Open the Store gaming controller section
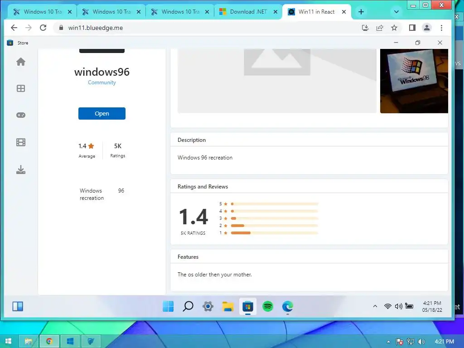464x348 pixels. (21, 115)
